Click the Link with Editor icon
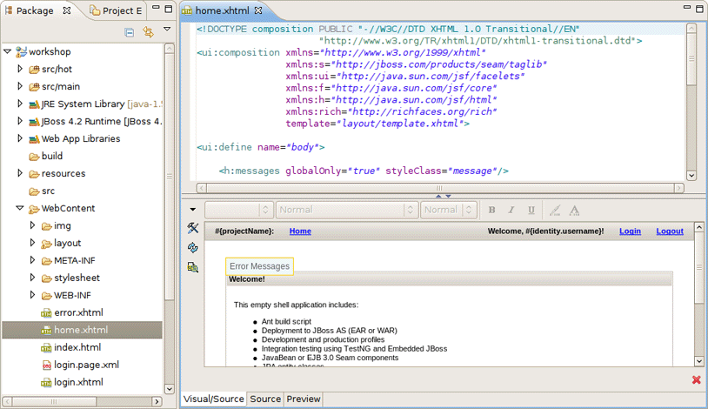This screenshot has width=708, height=409. point(148,32)
